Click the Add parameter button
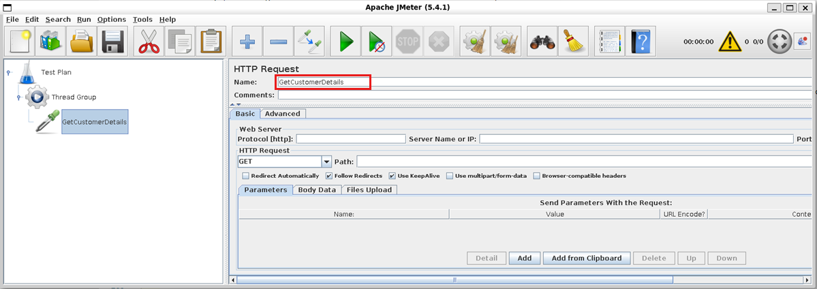 (524, 258)
